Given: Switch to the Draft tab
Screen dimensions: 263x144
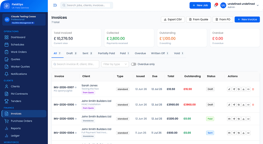Looking at the screenshot, I should tap(72, 53).
